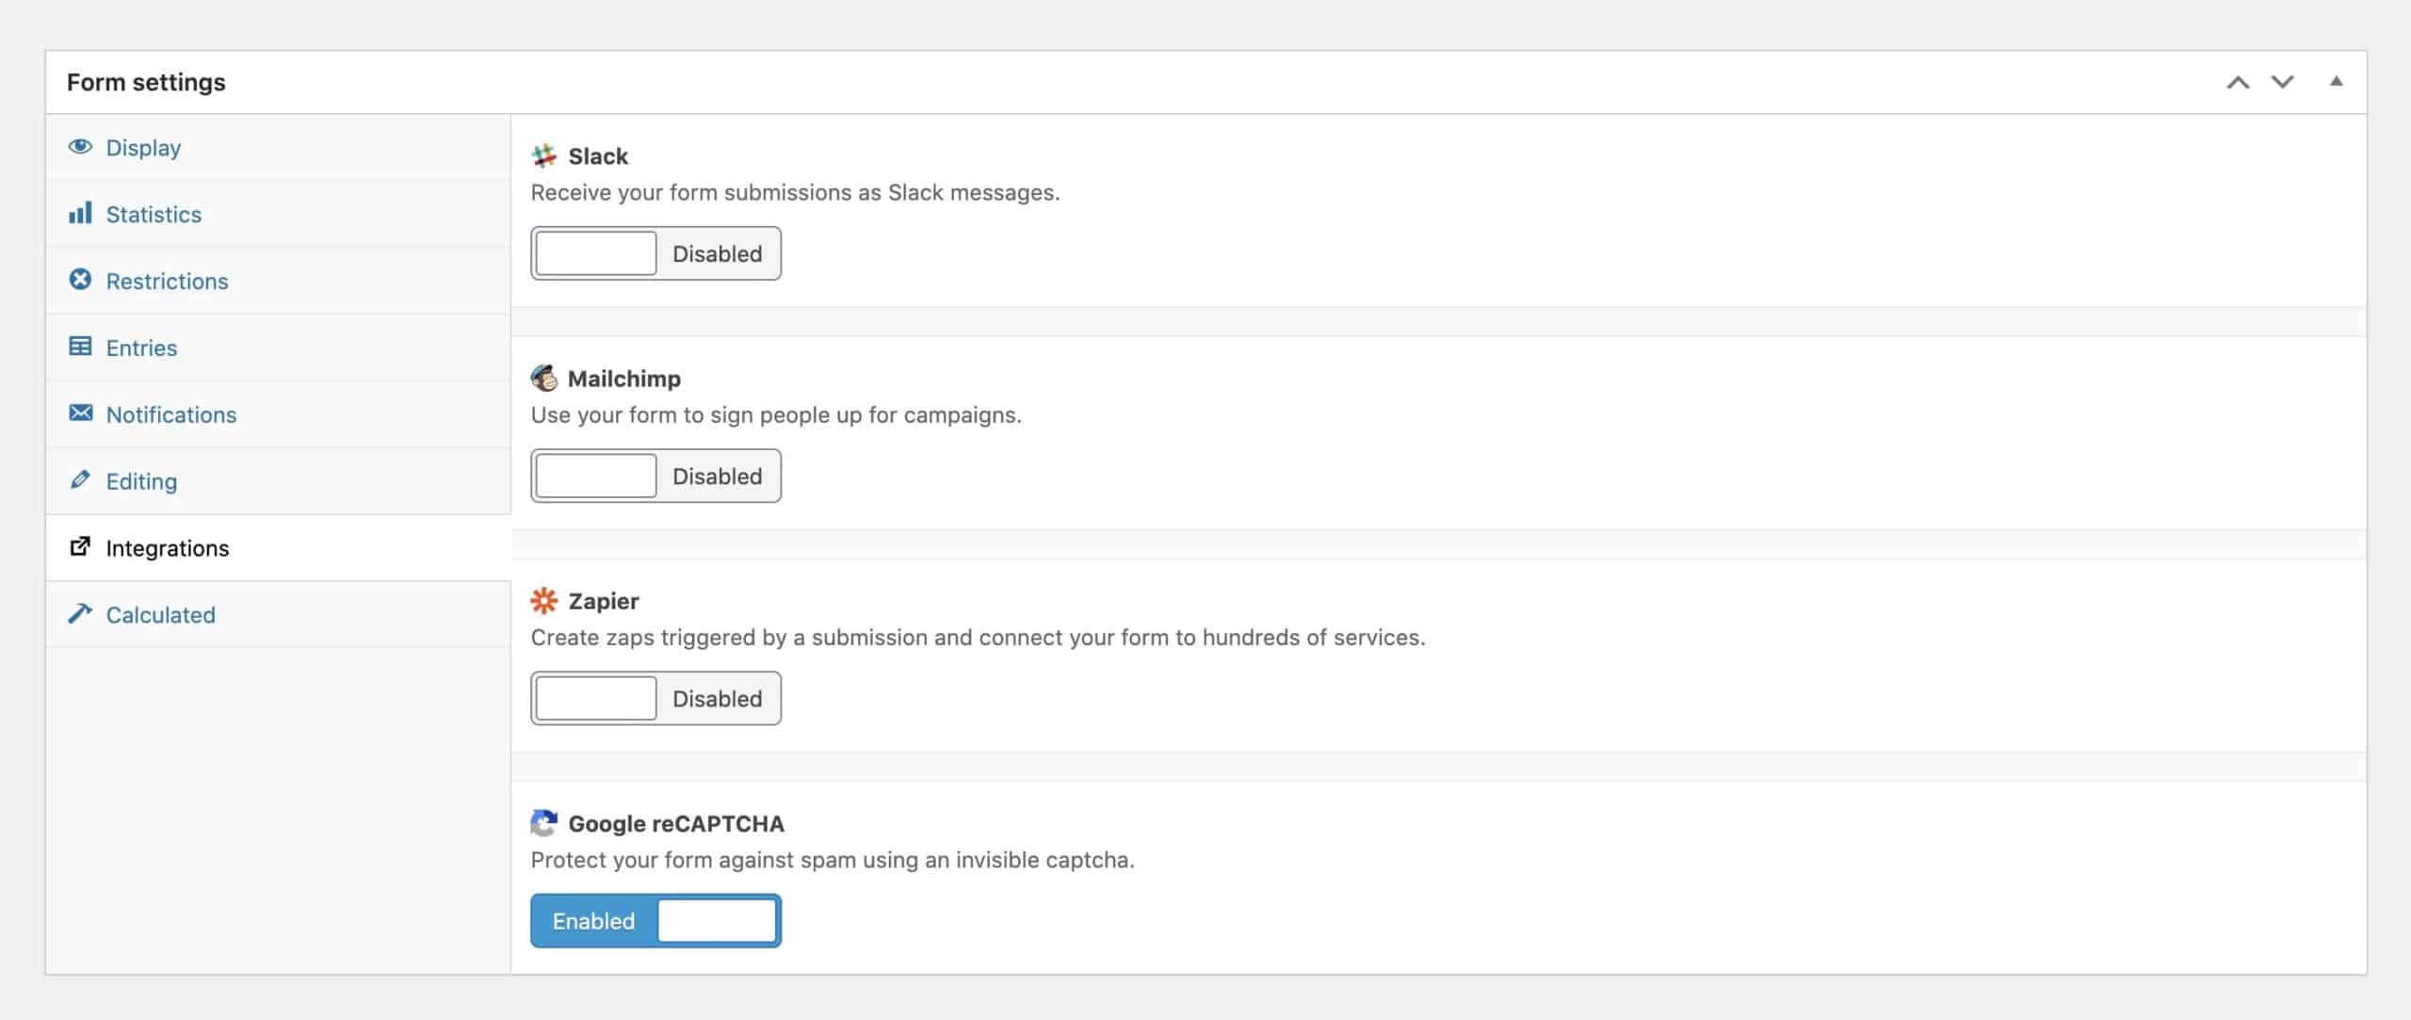Viewport: 2411px width, 1020px height.
Task: Open the Calculated tab
Action: [278, 615]
